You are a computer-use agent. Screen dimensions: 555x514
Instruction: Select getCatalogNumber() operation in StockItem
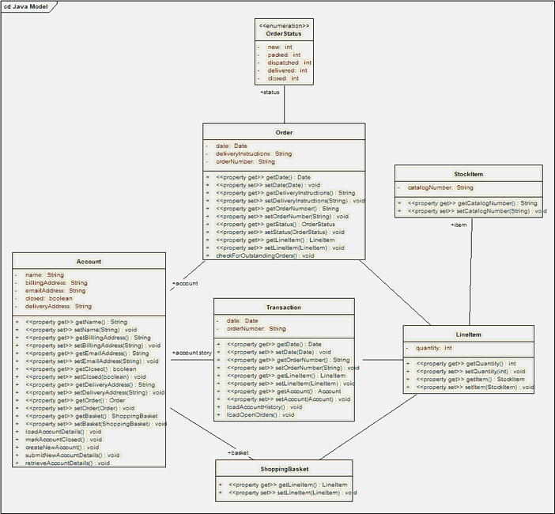click(x=472, y=203)
